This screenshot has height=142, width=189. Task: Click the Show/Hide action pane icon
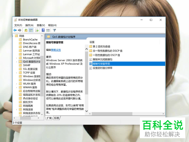point(48,30)
